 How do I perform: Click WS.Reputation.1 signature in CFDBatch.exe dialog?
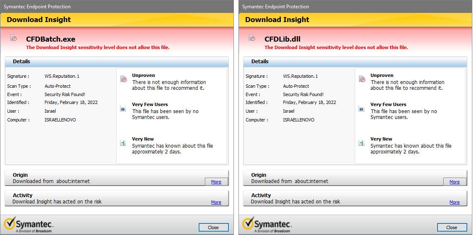[62, 76]
